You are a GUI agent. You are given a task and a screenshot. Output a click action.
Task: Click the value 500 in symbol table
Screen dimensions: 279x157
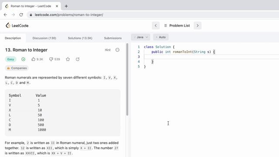(41, 125)
